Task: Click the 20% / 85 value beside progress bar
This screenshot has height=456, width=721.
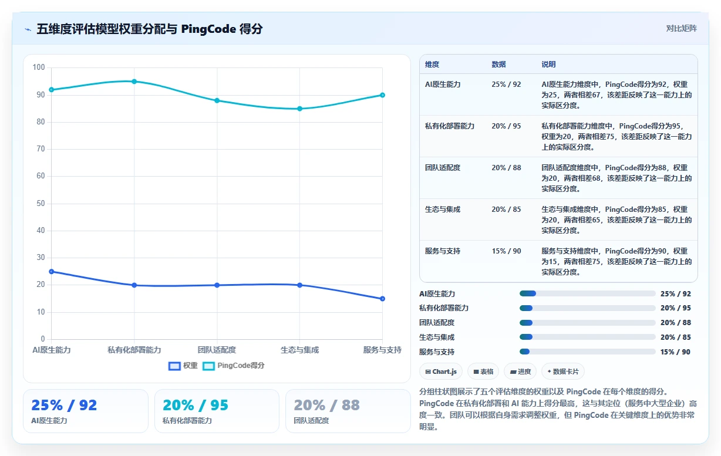Action: (x=676, y=337)
